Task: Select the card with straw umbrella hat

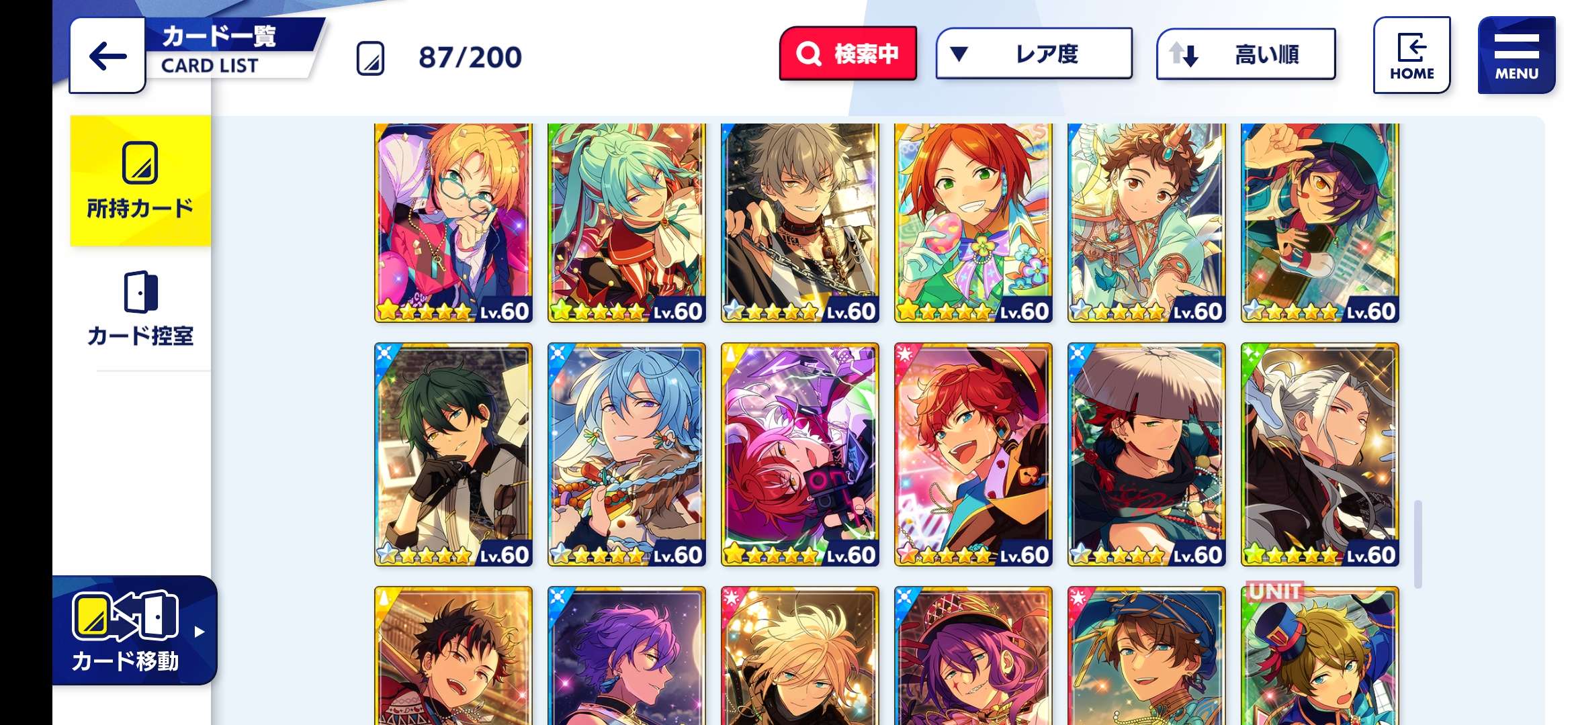Action: point(1147,454)
